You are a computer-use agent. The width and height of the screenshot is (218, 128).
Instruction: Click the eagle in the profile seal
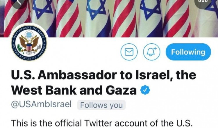pyautogui.click(x=29, y=44)
